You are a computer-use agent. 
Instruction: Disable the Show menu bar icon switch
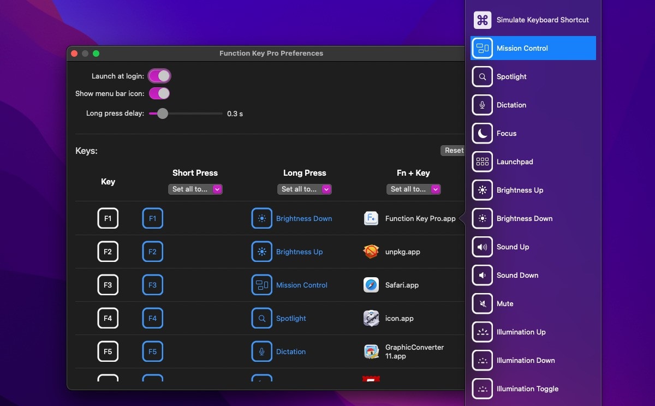[159, 93]
